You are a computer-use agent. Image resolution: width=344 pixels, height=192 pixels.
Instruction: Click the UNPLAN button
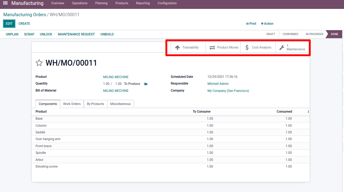12,34
